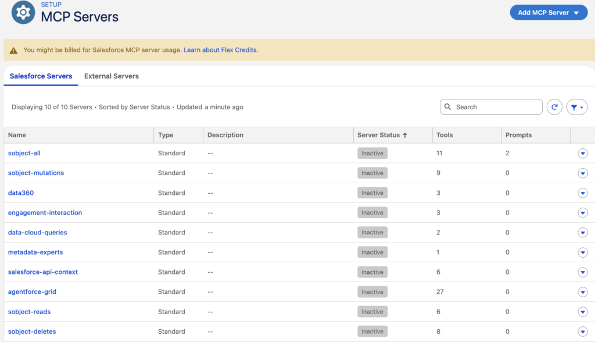This screenshot has width=595, height=342.
Task: Open the sobject-deletes server
Action: point(32,332)
